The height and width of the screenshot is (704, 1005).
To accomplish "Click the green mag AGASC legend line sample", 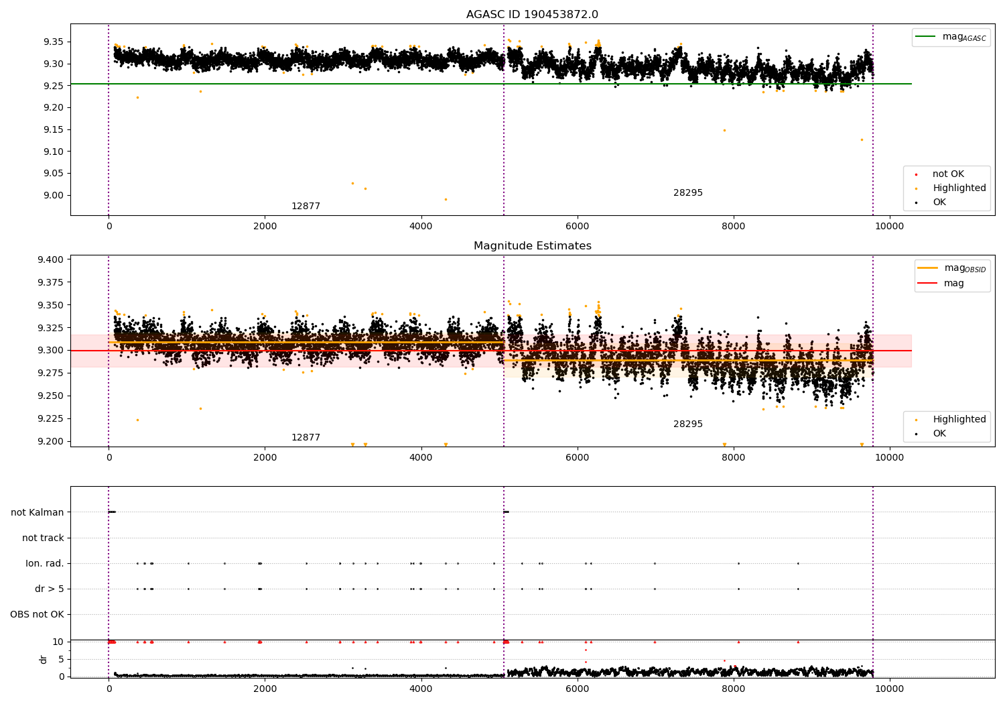I will coord(925,37).
